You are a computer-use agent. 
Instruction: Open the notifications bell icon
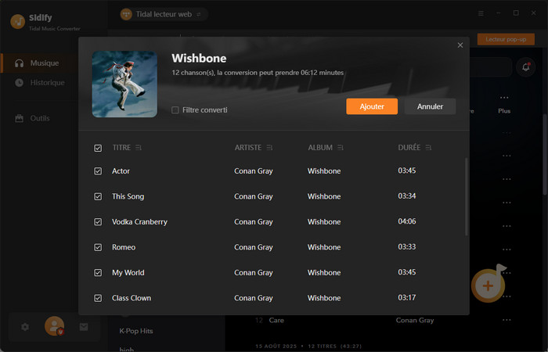(x=525, y=67)
